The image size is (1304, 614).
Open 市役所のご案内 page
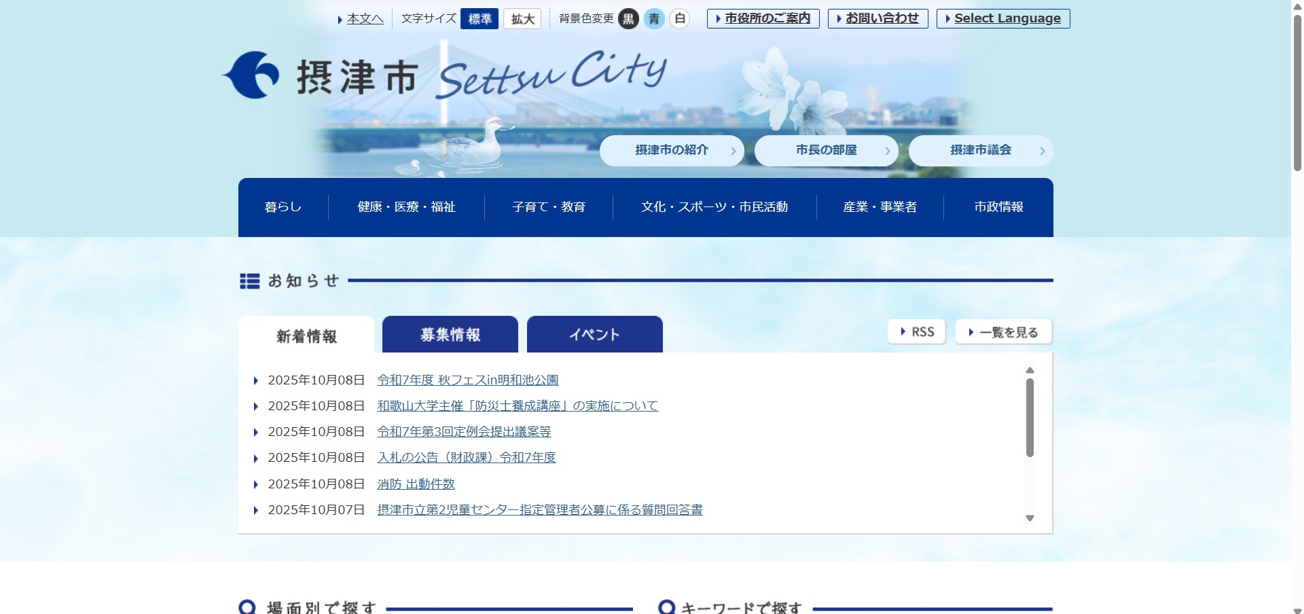(763, 18)
